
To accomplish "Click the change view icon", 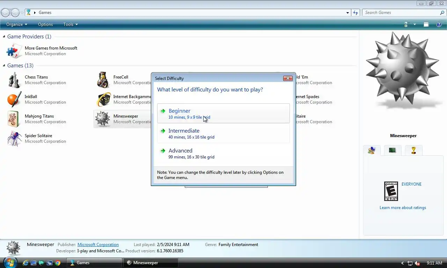I will click(406, 24).
